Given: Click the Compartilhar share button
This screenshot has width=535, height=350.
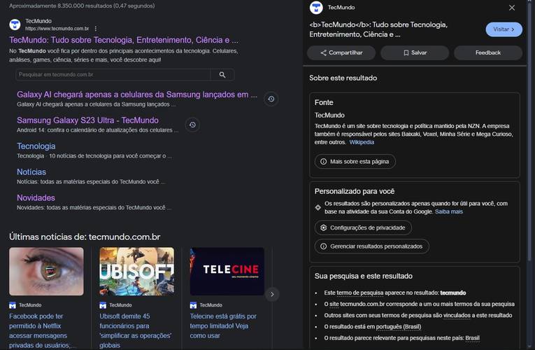Looking at the screenshot, I should (x=341, y=52).
